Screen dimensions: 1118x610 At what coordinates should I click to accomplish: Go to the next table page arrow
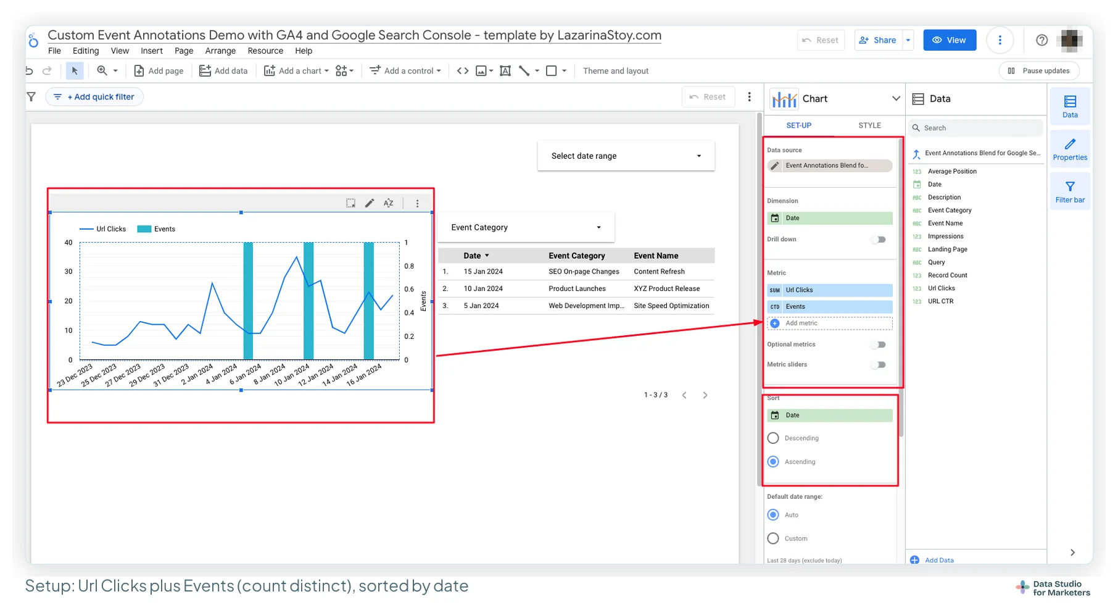click(x=705, y=395)
